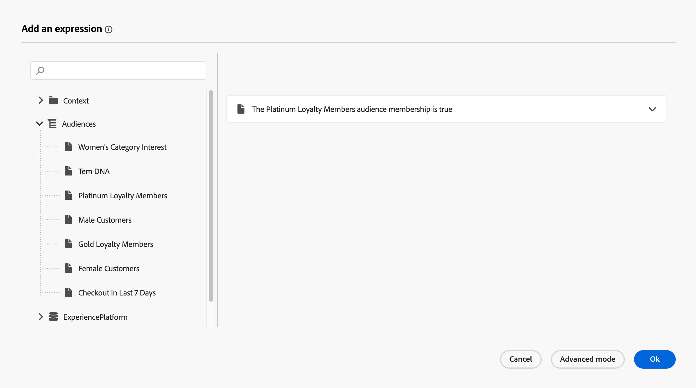696x388 pixels.
Task: Click the Context folder icon
Action: [53, 101]
